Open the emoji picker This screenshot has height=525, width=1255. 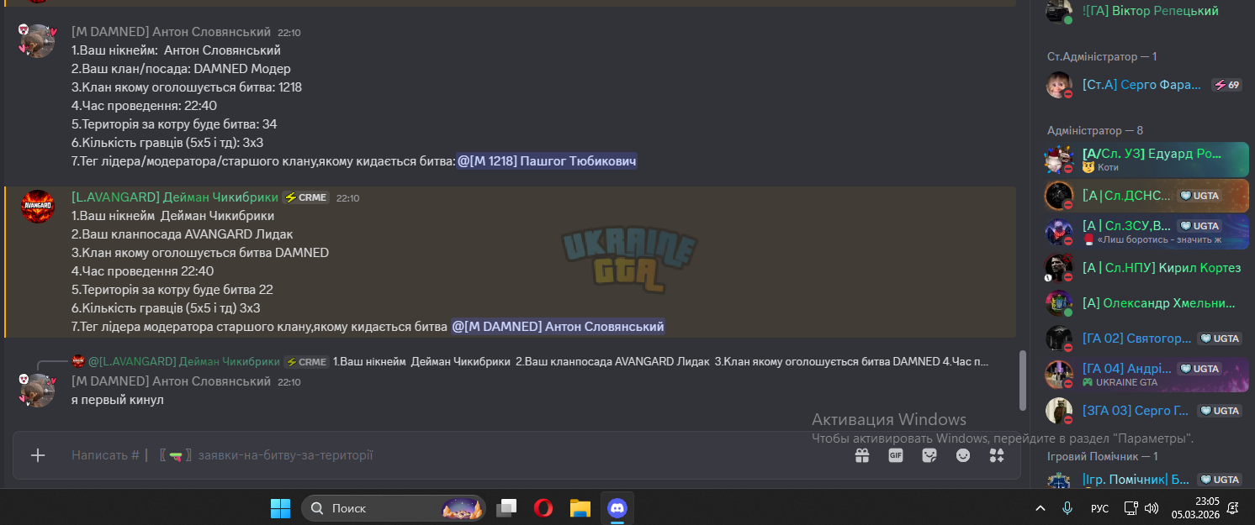963,455
